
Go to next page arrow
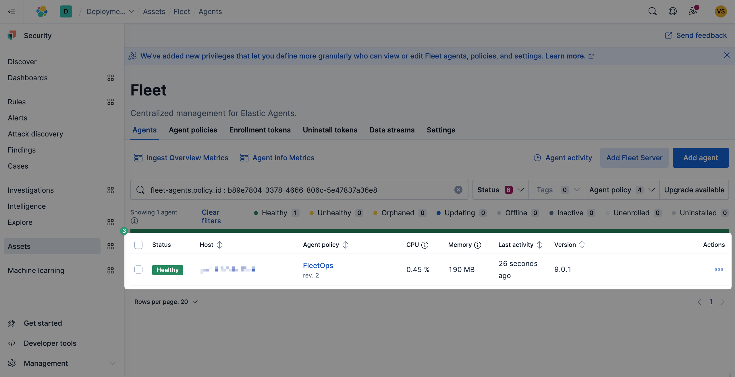(x=723, y=302)
